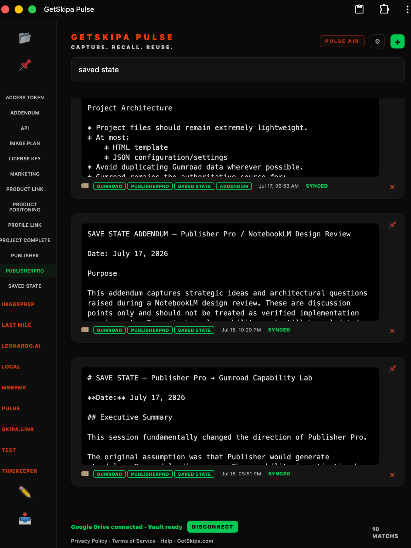411x548 pixels.
Task: Click 'Google Drive connected · Vault ready' status
Action: 127,527
